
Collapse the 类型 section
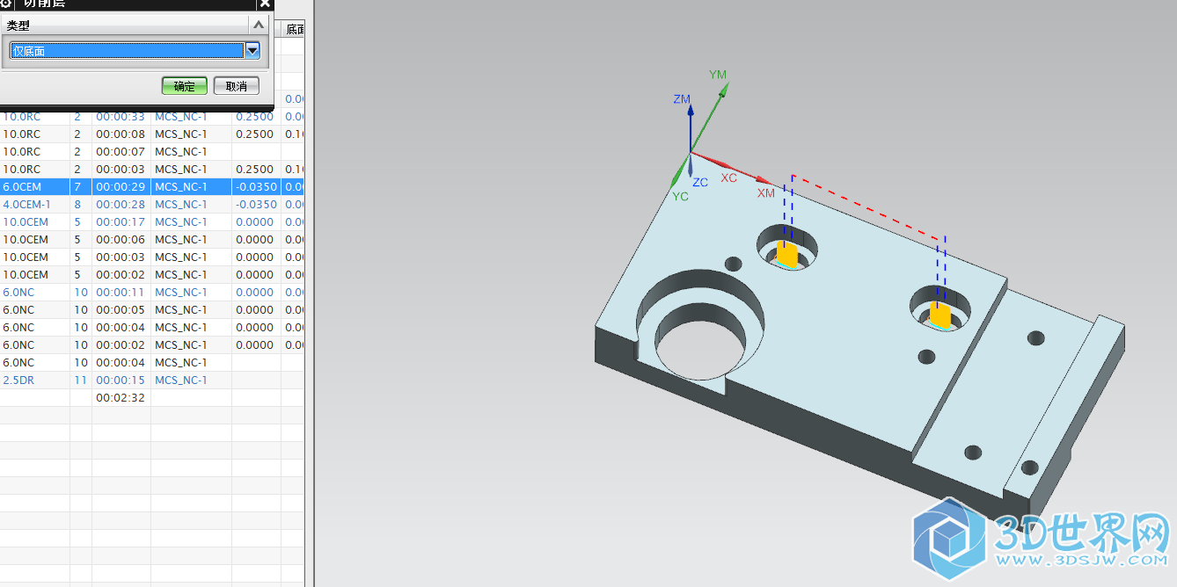coord(259,25)
